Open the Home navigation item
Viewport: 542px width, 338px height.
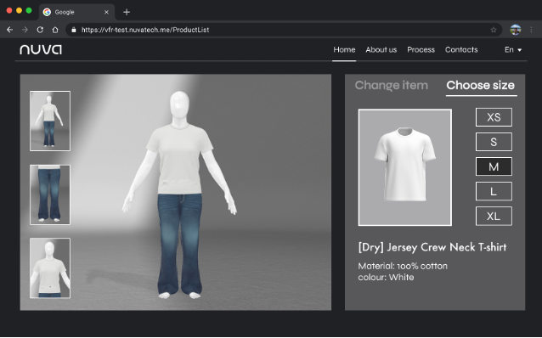(x=344, y=50)
